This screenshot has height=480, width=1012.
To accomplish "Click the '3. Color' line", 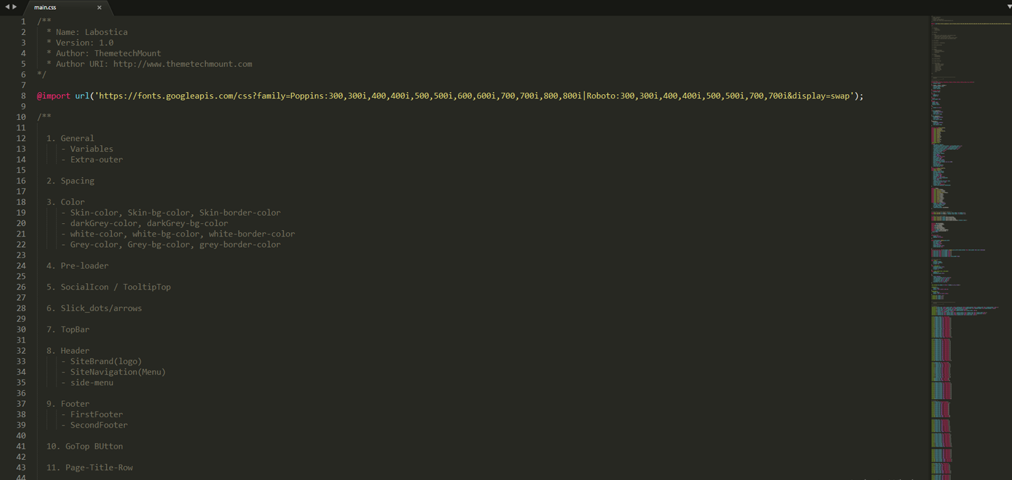I will (x=66, y=202).
